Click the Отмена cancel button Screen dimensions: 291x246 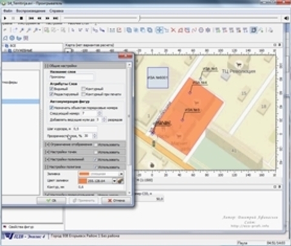[116, 201]
